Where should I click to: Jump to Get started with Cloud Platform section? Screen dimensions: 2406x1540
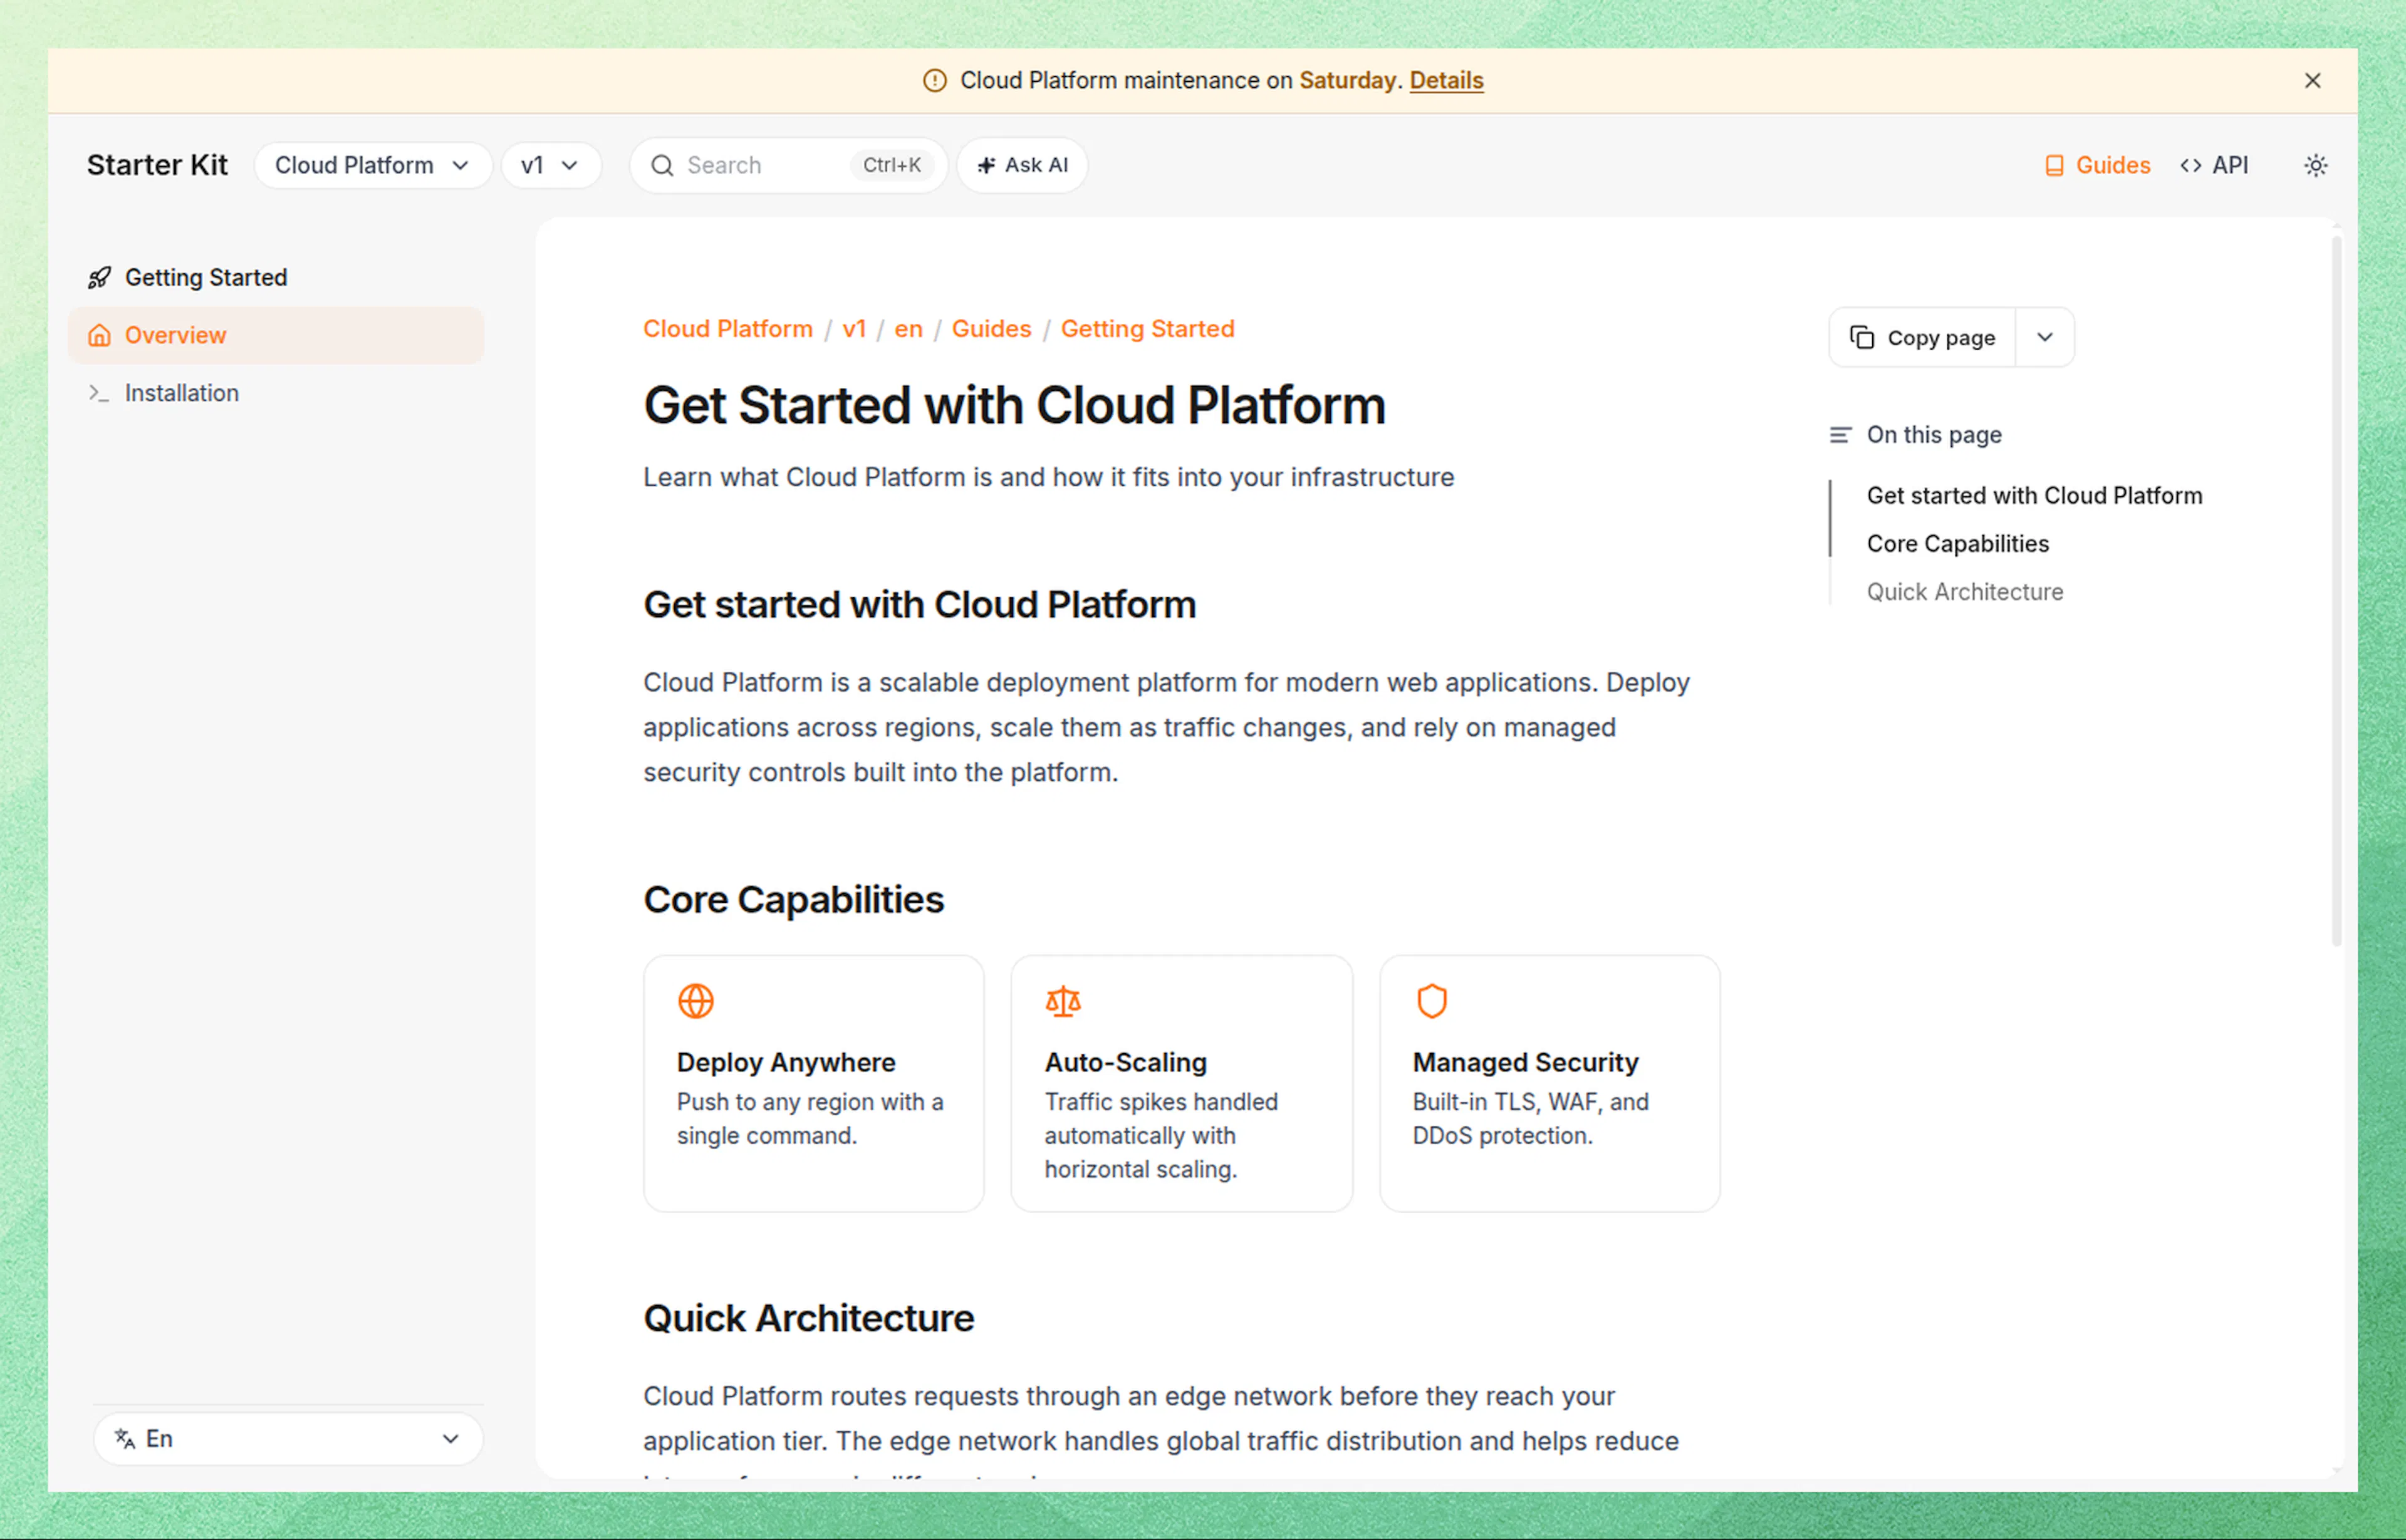[x=2034, y=495]
